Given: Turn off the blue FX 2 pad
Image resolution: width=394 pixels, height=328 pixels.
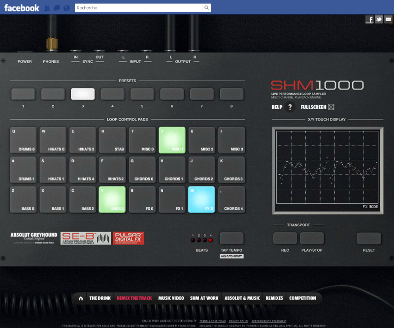Looking at the screenshot, I should click(x=202, y=200).
